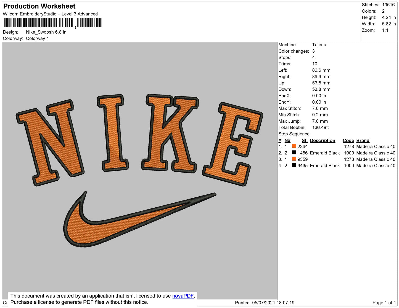The height and width of the screenshot is (308, 399).
Task: Click the 'Production Worksheet' title
Action: [39, 6]
